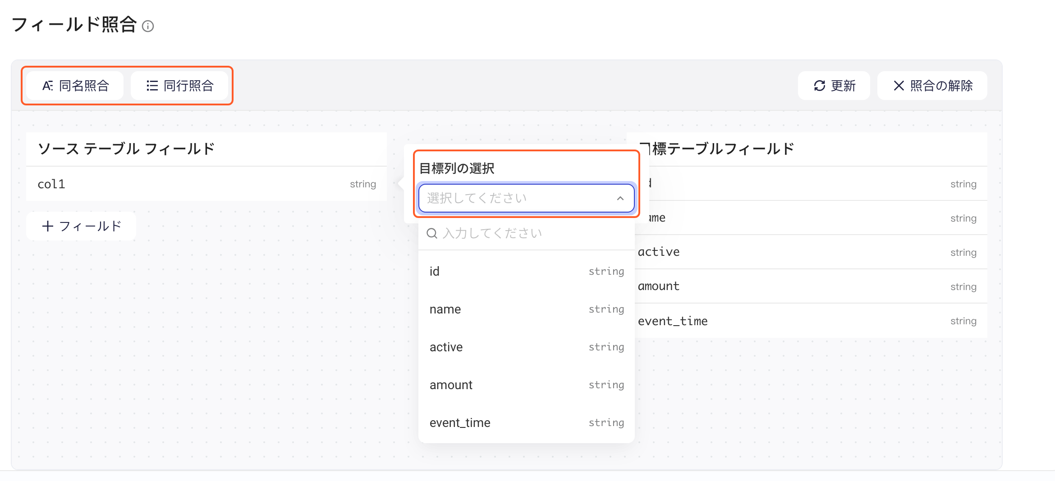Click the col1 source field row
This screenshot has height=481, width=1055.
(x=206, y=184)
